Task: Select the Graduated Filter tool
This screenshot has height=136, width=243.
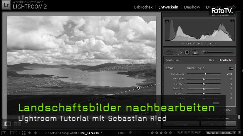Action: click(195, 52)
